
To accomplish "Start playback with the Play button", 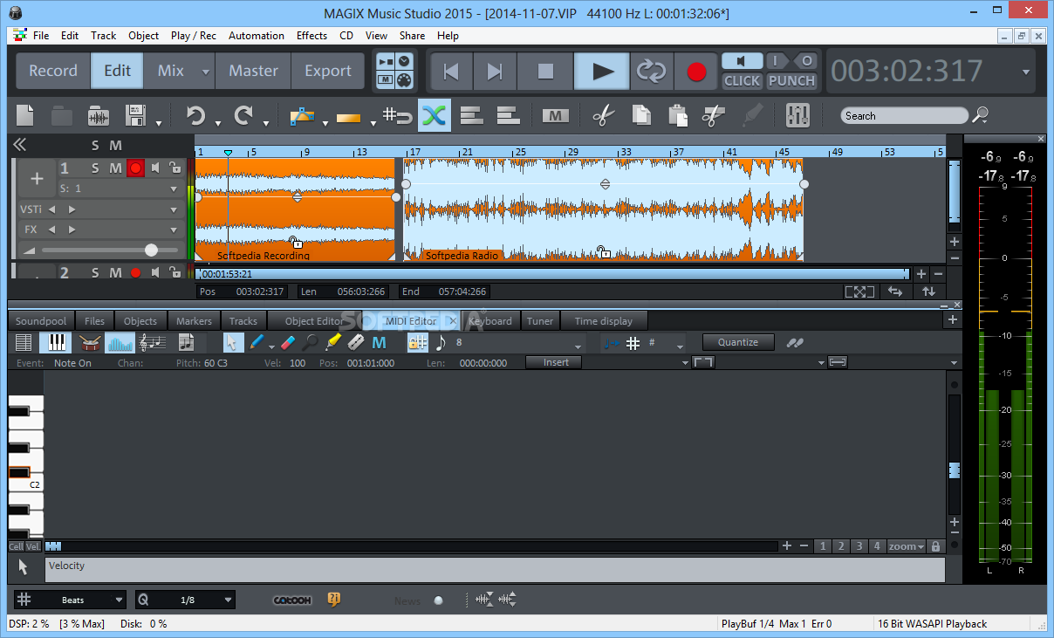I will tap(602, 72).
